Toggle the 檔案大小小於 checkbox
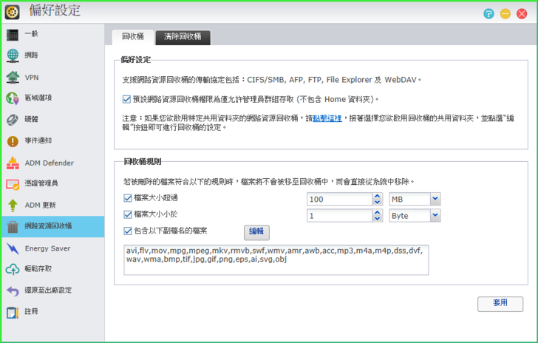Screen dimensions: 538x343 click(x=128, y=214)
